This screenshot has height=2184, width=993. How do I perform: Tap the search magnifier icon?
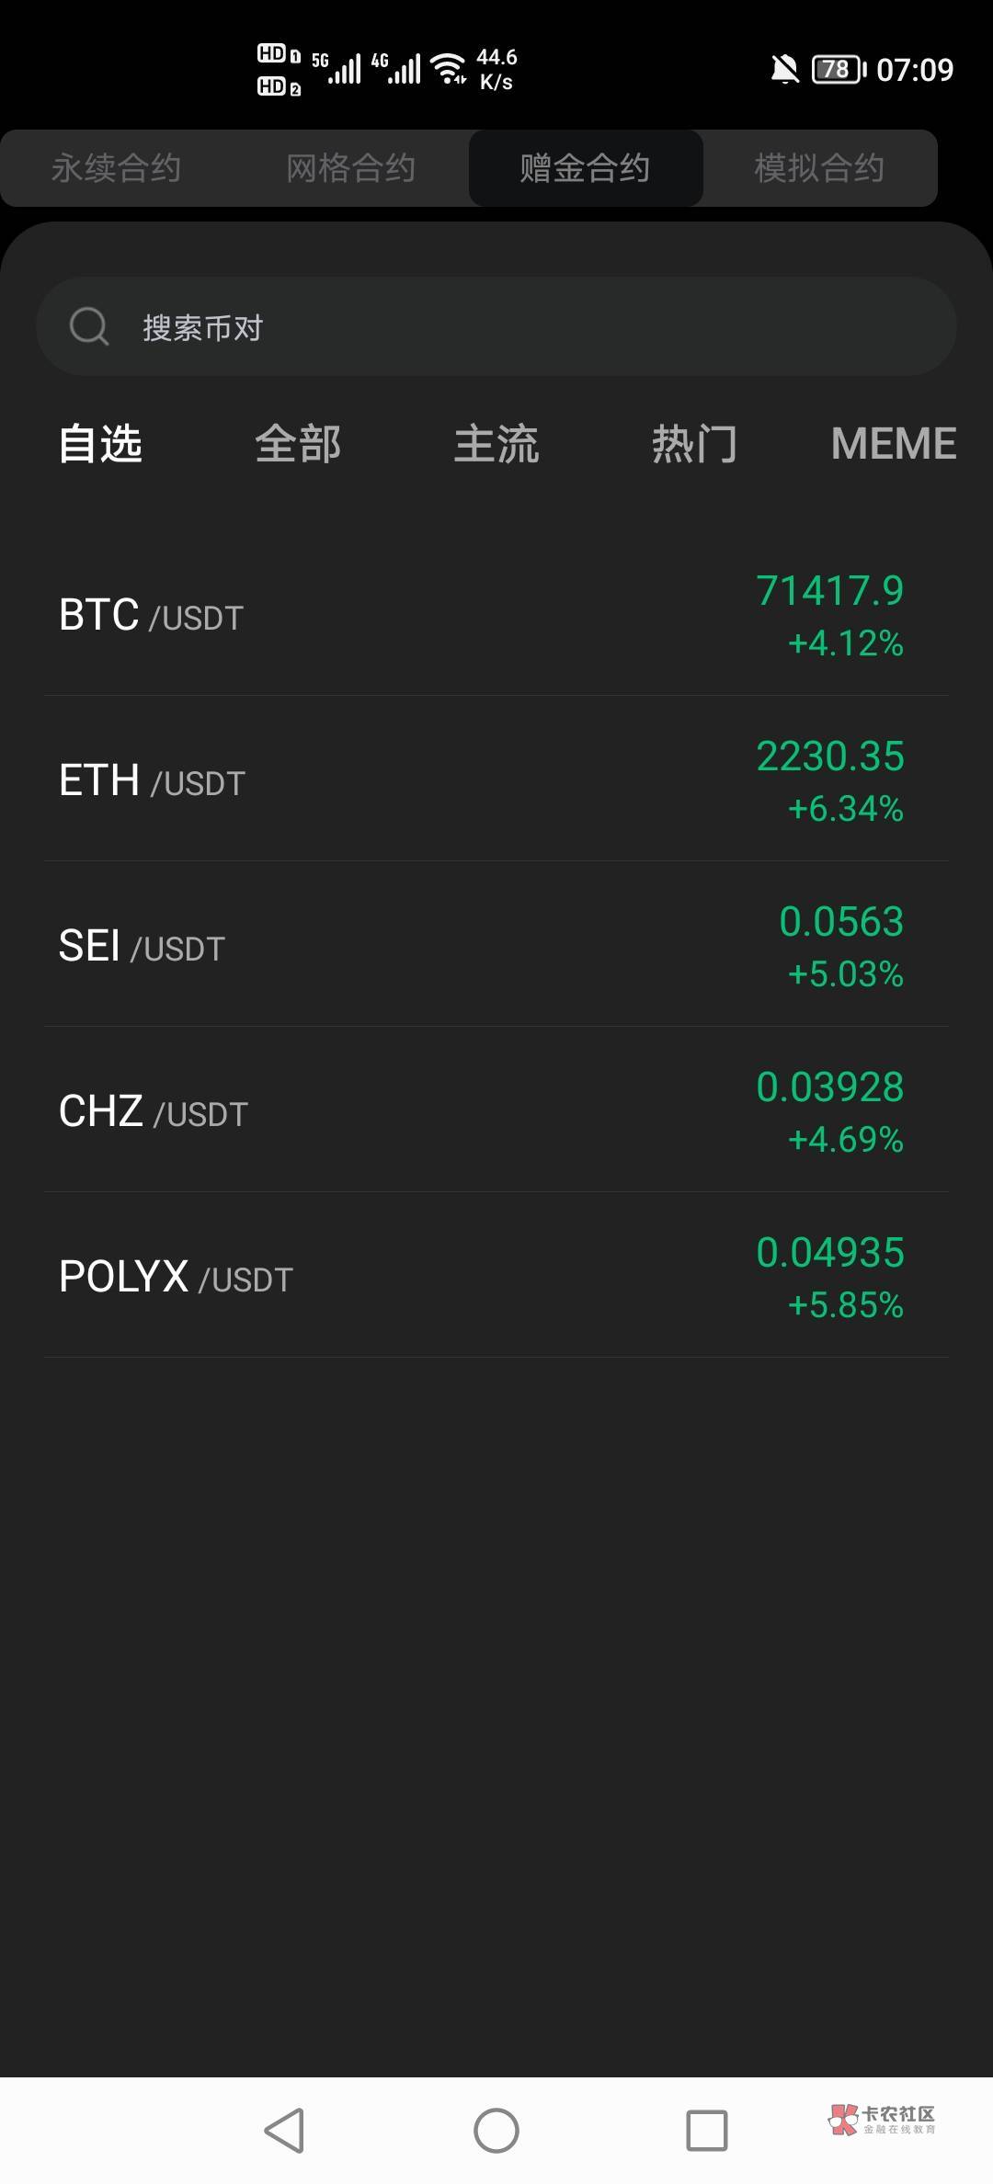[89, 326]
